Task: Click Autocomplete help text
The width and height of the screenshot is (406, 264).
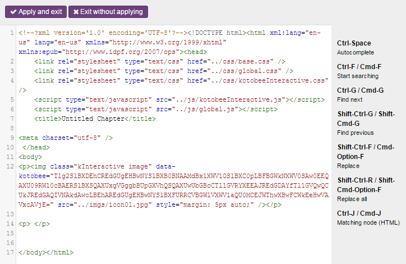Action: tap(356, 52)
